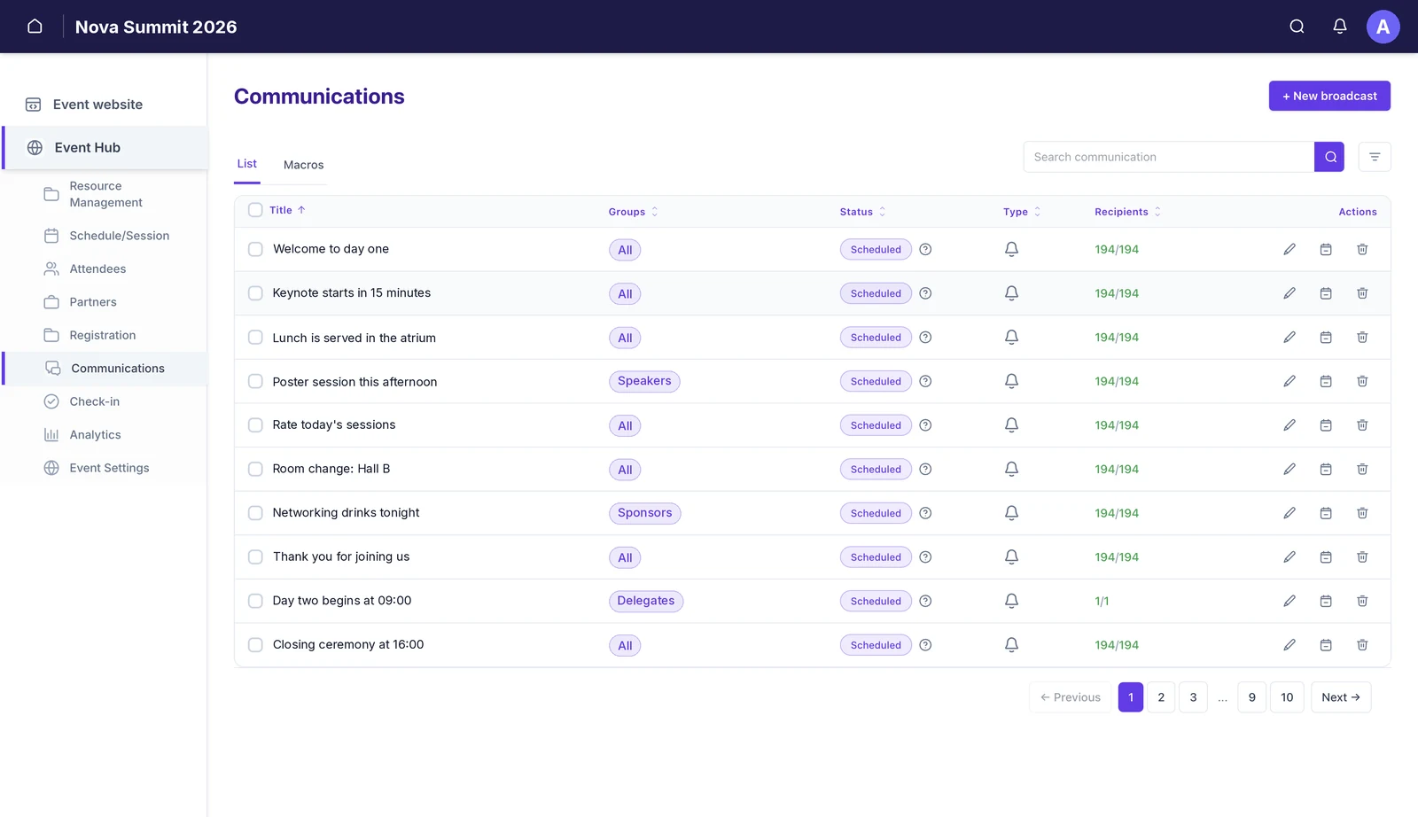Click the Sponsors group tag

644,513
